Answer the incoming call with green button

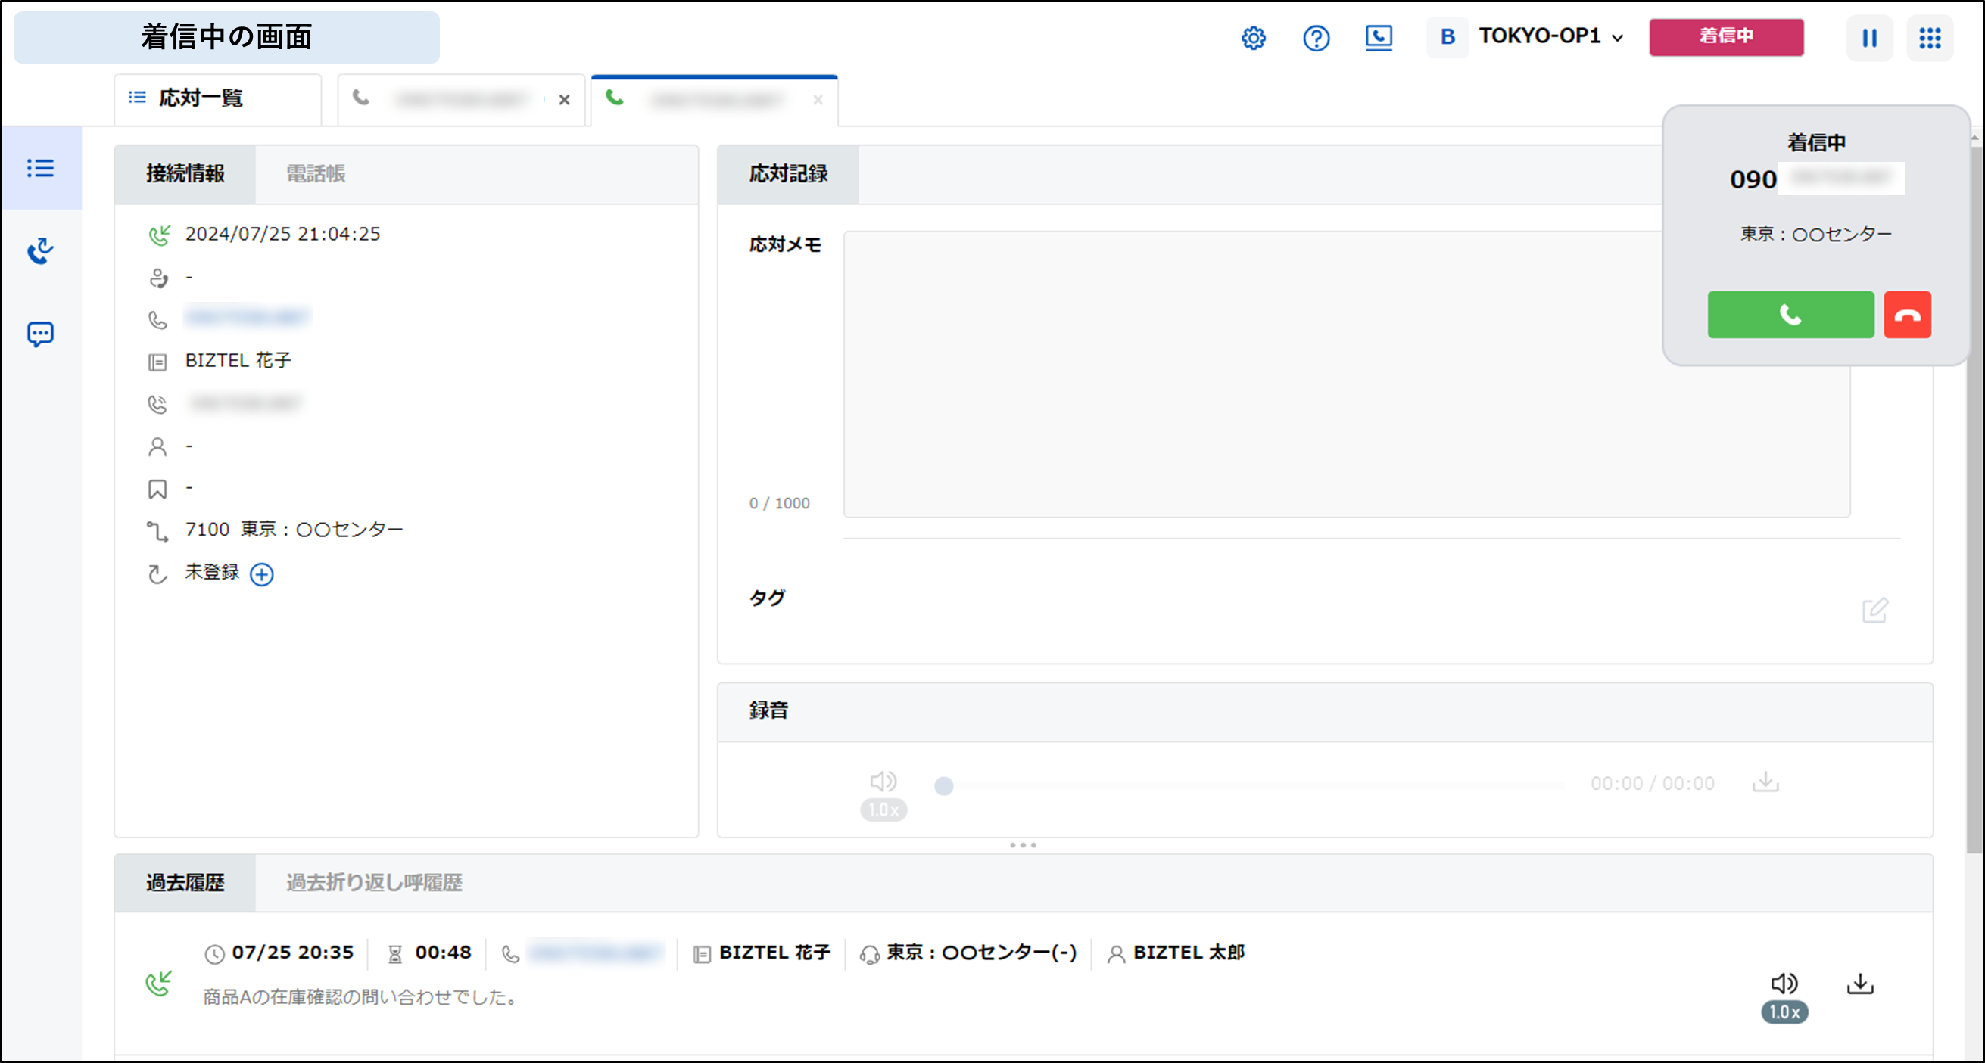(1790, 314)
